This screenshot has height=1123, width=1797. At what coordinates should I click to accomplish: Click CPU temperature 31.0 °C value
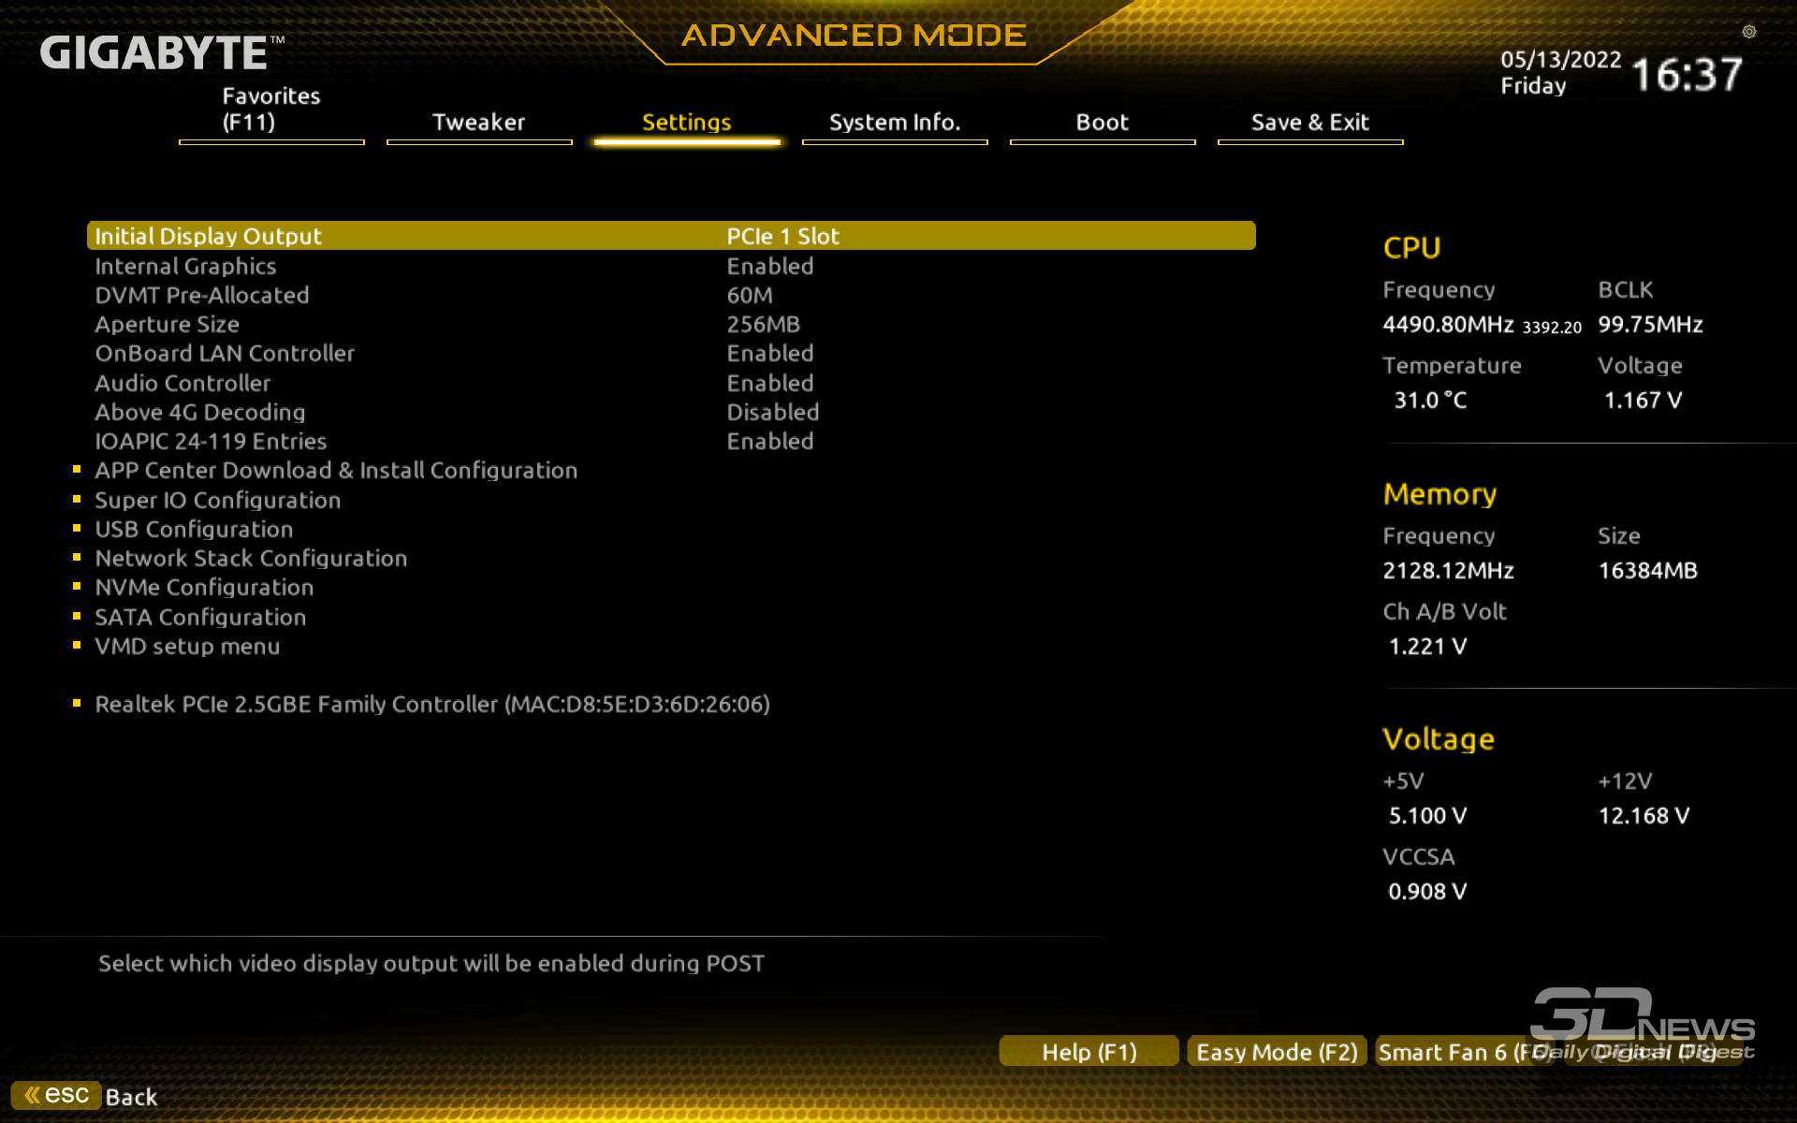(1430, 400)
